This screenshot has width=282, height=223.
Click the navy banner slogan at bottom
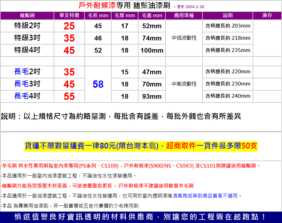141,217
